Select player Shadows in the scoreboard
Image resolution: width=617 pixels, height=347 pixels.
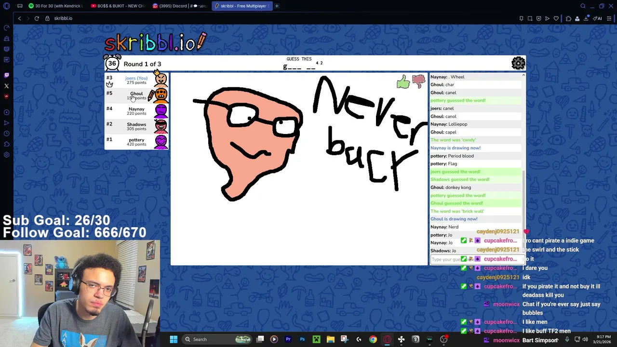(x=136, y=126)
